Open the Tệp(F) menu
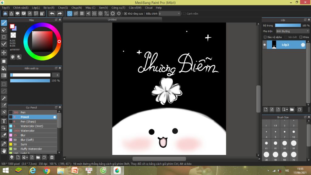311x175 pixels. point(6,8)
